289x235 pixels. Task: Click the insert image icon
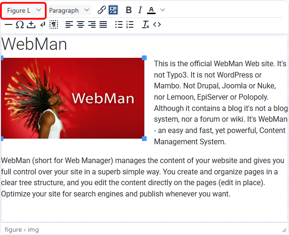(x=113, y=10)
